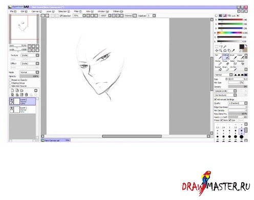Open the Texture dropdown
Viewport: 254px width, 200px height.
pyautogui.click(x=30, y=55)
